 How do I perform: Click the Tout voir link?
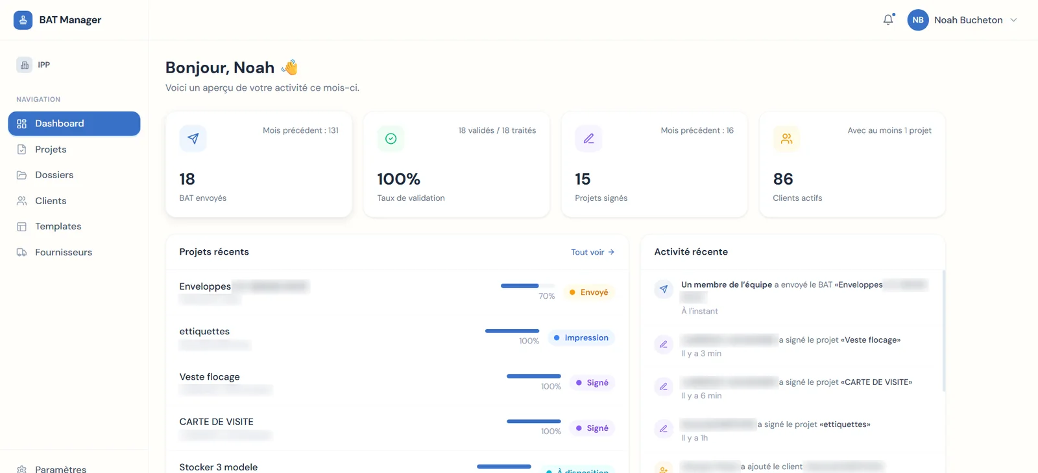pyautogui.click(x=592, y=252)
